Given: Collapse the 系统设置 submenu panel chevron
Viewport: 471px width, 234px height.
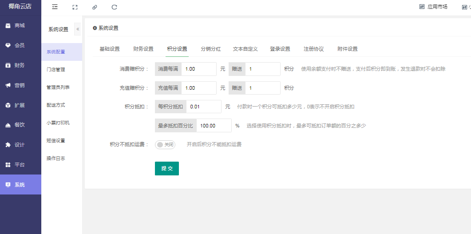Looking at the screenshot, I should [x=78, y=29].
